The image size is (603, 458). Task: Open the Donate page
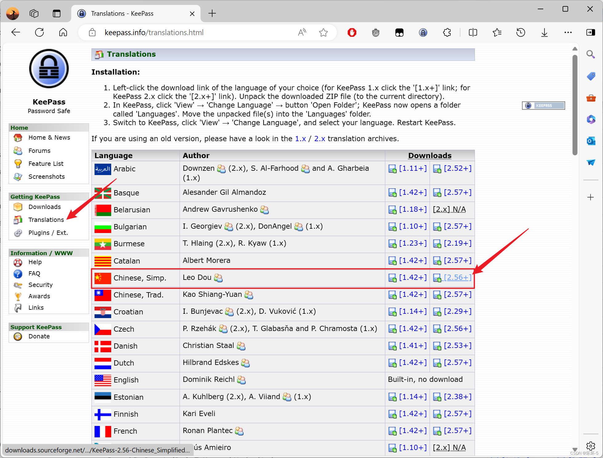coord(39,336)
